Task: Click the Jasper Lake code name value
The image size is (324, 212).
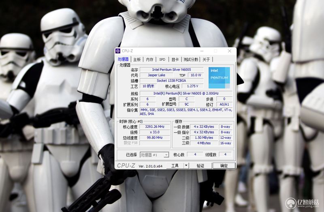Action: (156, 75)
